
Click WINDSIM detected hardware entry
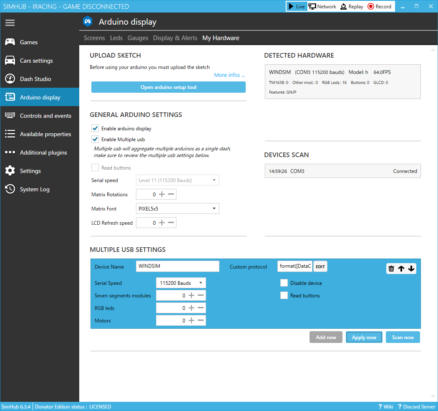pyautogui.click(x=343, y=82)
